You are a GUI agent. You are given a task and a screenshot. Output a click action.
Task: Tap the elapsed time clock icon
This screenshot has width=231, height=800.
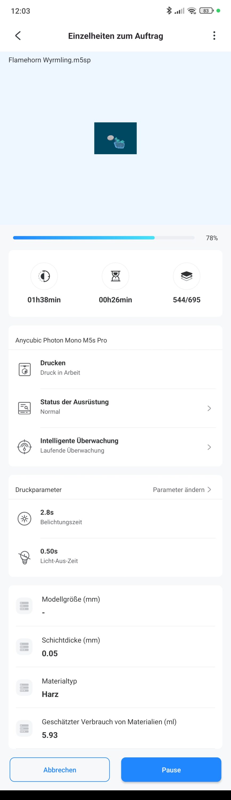[44, 276]
